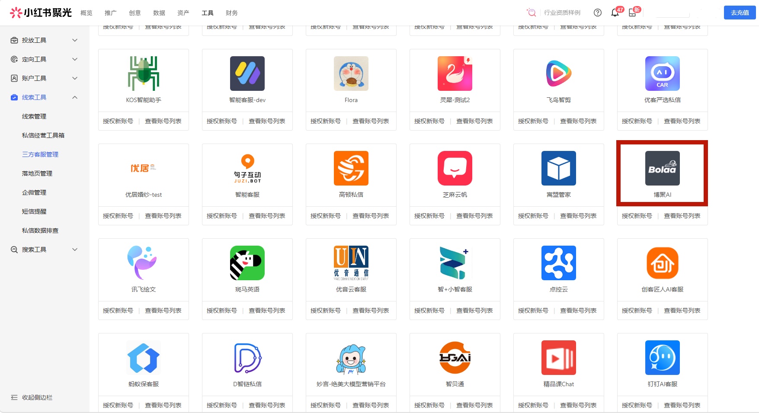This screenshot has width=759, height=413.
Task: Switch to the 财务 top tab
Action: 232,13
